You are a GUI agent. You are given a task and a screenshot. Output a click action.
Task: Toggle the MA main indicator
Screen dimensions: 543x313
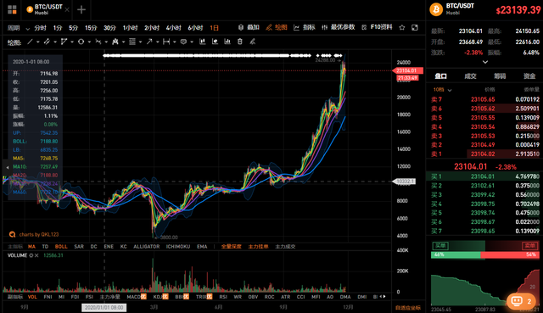[x=31, y=247]
